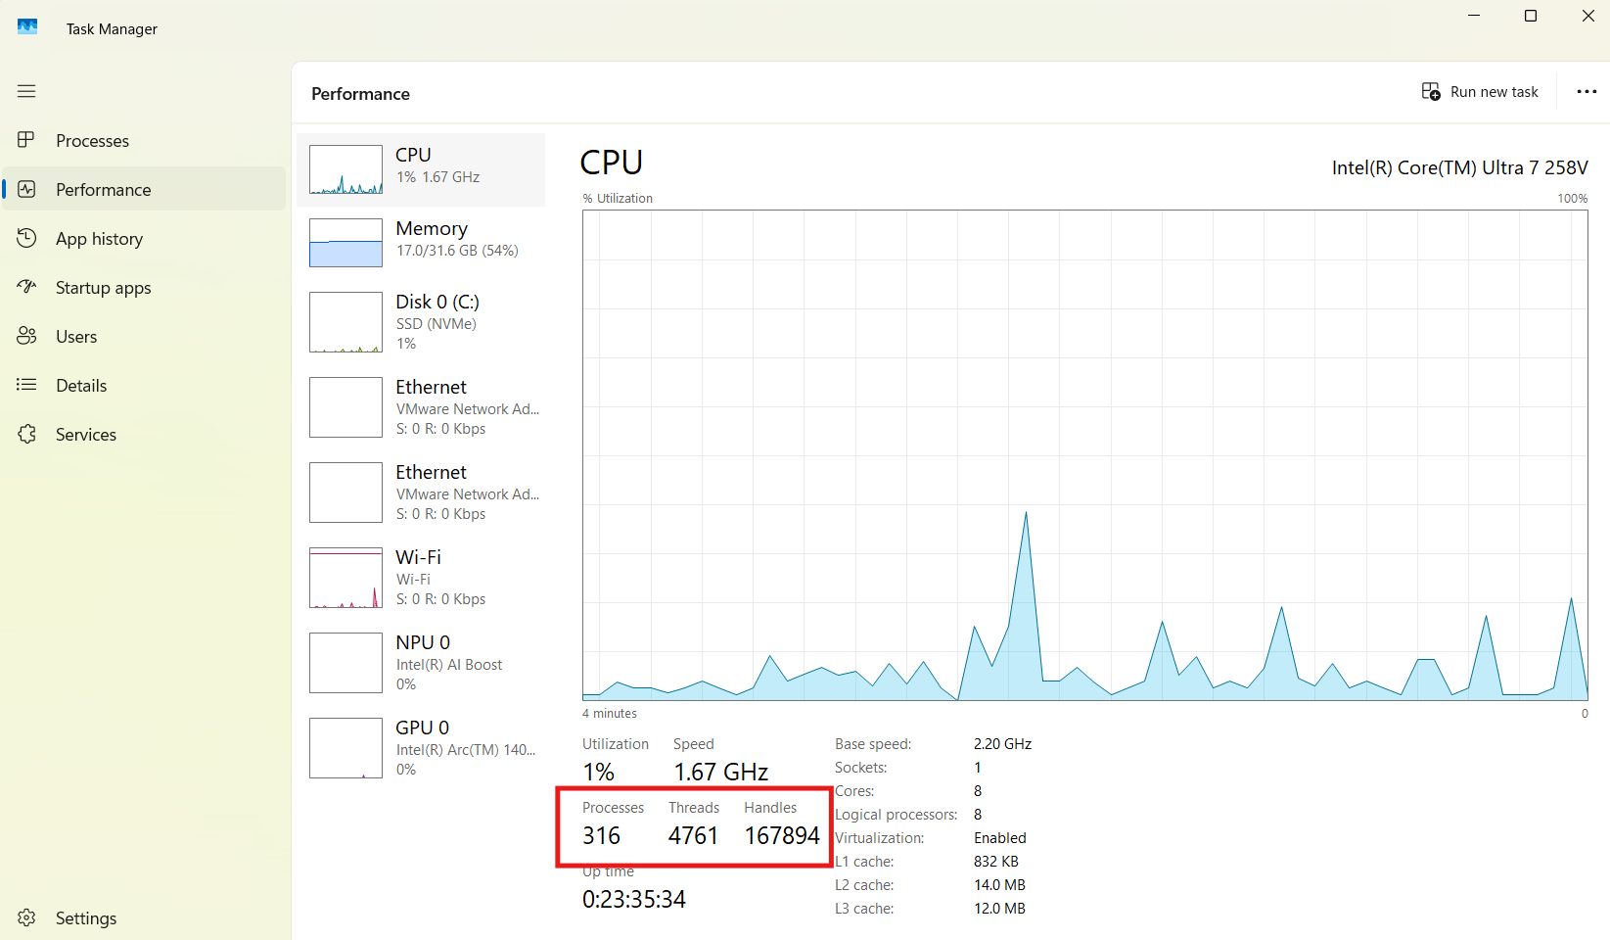Click the Run new task icon
Viewport: 1610px width, 940px height.
1431,91
